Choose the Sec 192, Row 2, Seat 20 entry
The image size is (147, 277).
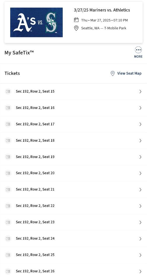click(x=73, y=173)
